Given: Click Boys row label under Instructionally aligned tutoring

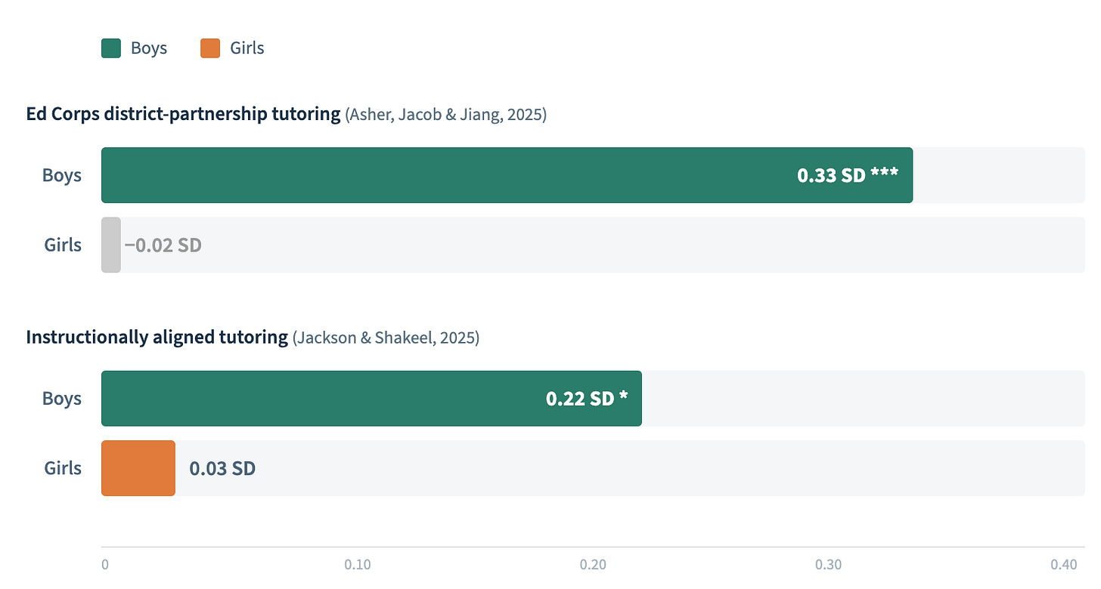Looking at the screenshot, I should coord(62,398).
